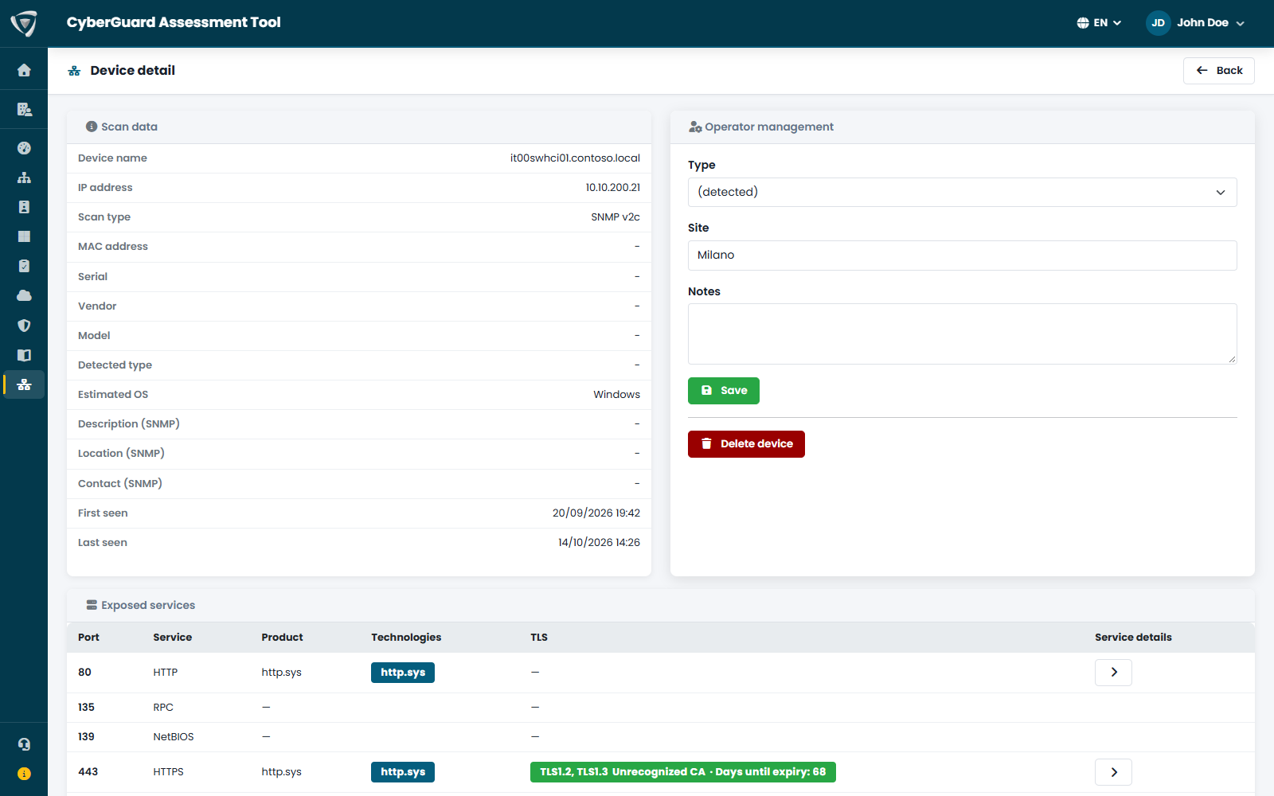Click the device name it00swhci01.contoso.local
The image size is (1274, 796).
click(x=575, y=158)
